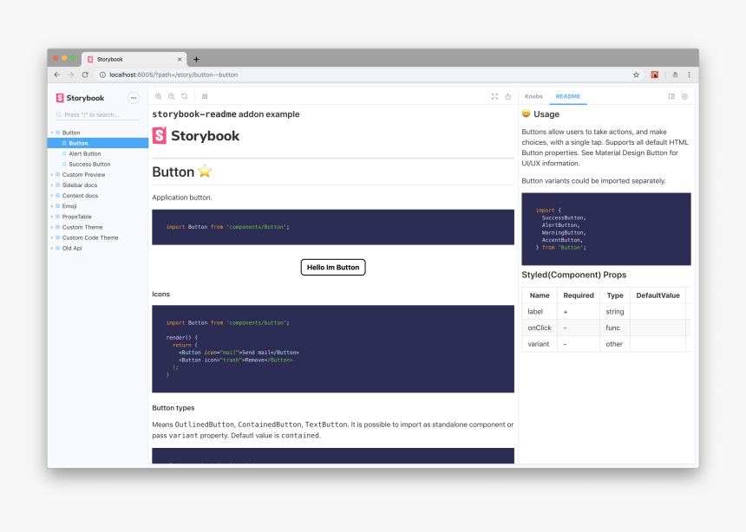The width and height of the screenshot is (746, 532).
Task: Click the Button types heading
Action: click(173, 408)
